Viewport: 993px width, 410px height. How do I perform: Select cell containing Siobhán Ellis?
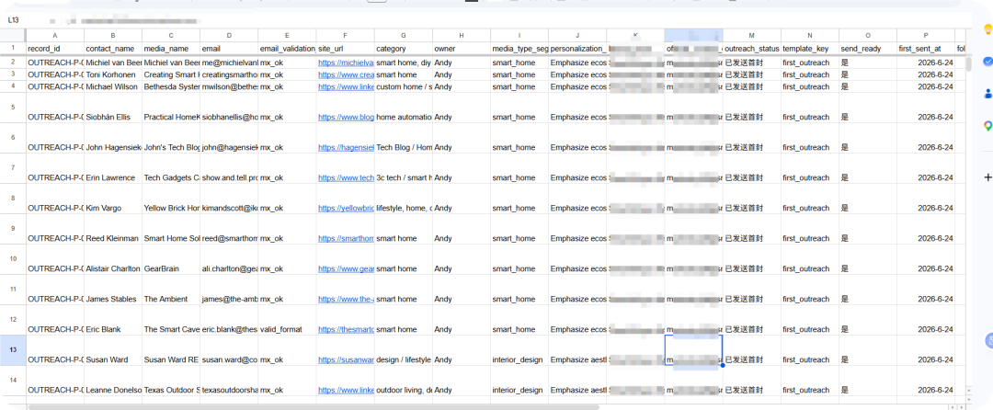113,108
